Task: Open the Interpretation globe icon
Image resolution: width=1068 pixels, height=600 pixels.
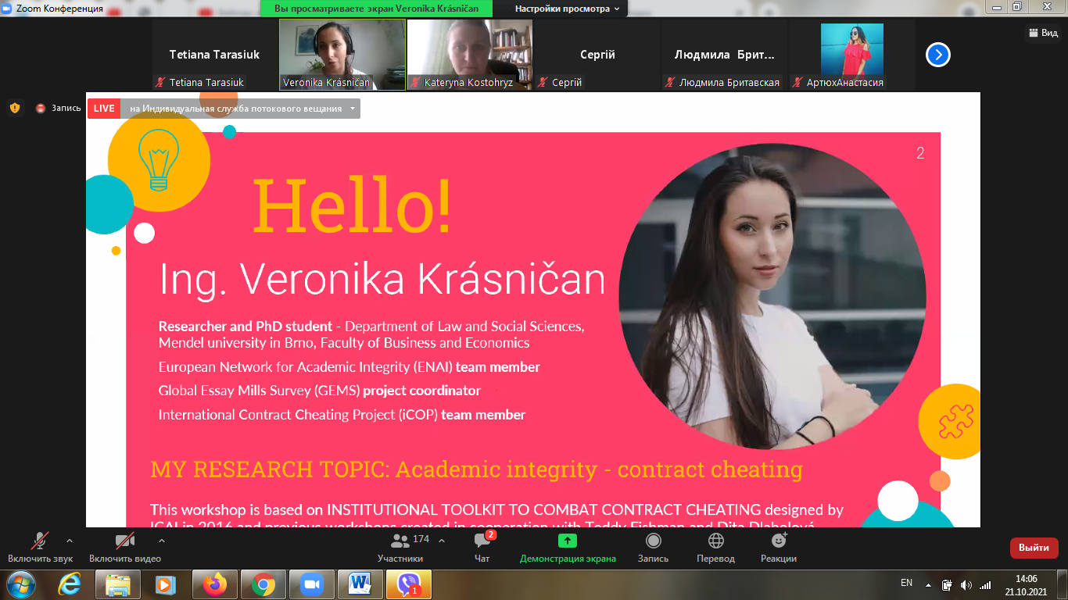Action: (715, 541)
